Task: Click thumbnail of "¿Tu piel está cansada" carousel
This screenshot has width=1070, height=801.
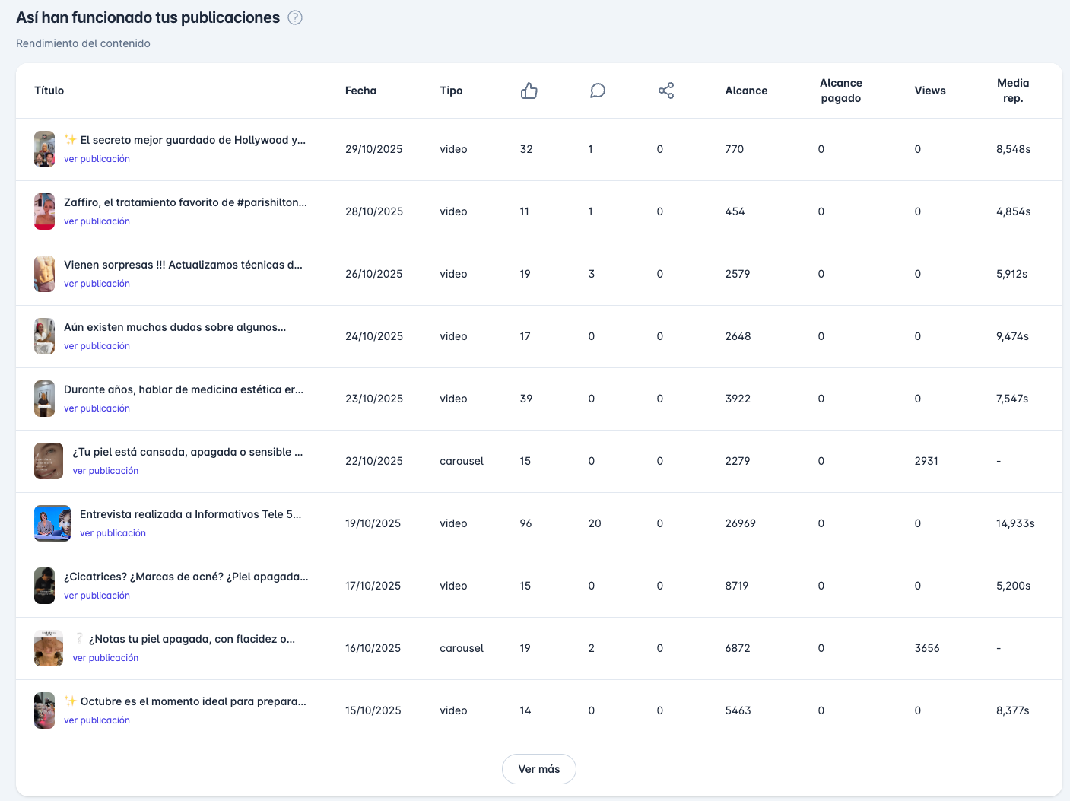Action: [49, 461]
